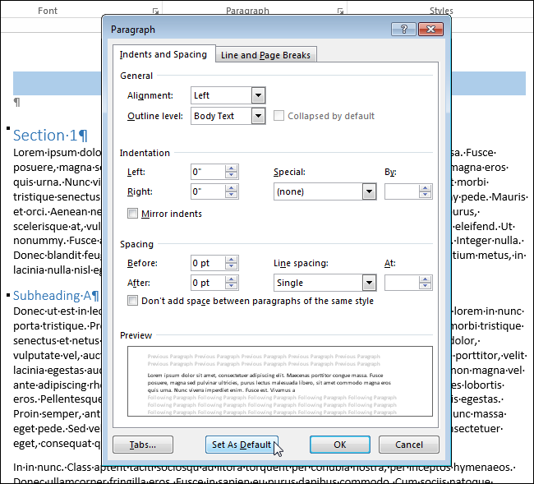Viewport: 534px width, 484px height.
Task: Enable Mirror indents checkbox
Action: pyautogui.click(x=132, y=214)
